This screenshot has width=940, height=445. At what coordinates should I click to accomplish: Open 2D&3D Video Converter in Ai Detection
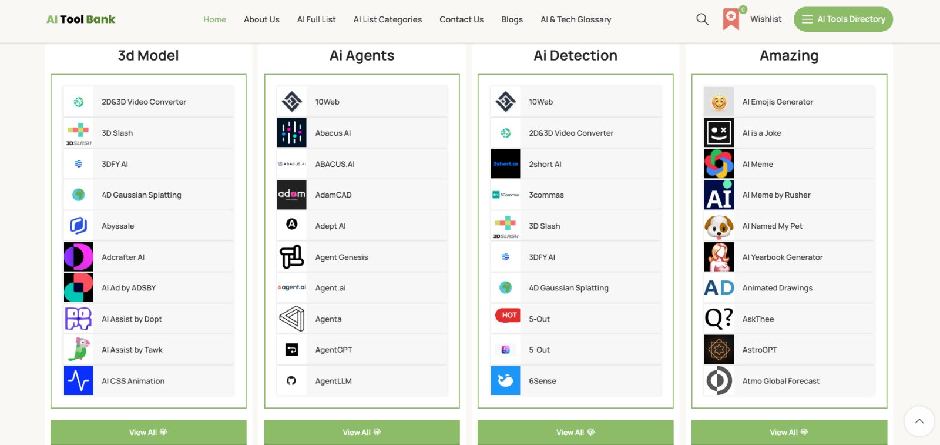coord(576,133)
